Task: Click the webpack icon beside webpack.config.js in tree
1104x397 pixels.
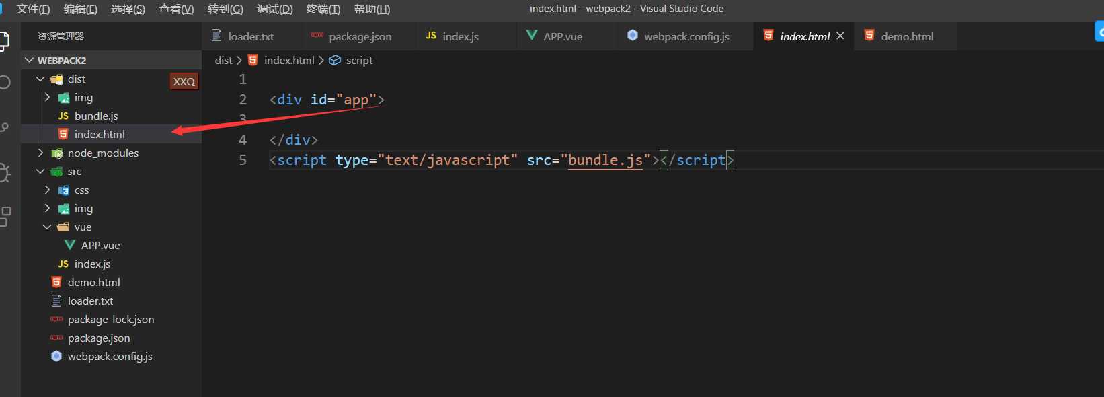Action: click(x=56, y=356)
